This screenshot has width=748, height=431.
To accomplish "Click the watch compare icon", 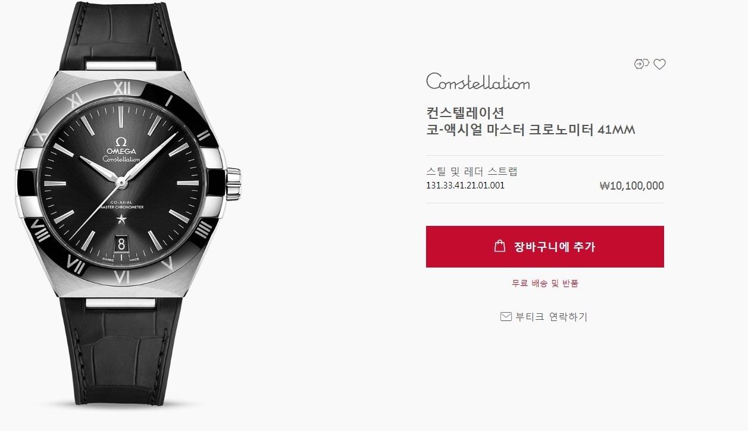I will point(641,64).
